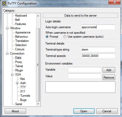Select the X11 category
The image size is (122, 117).
[x=23, y=91]
